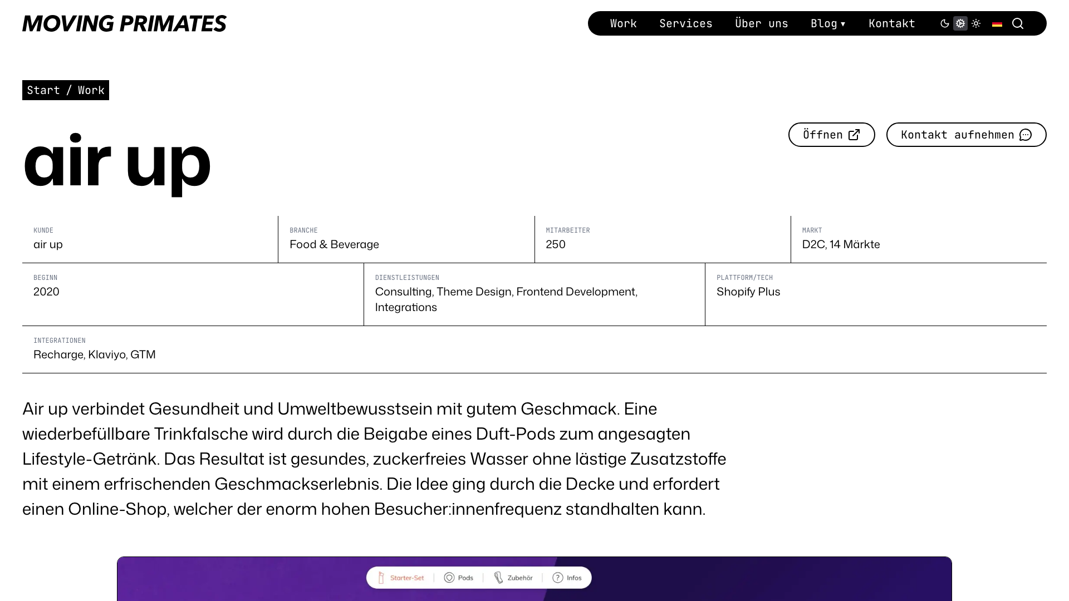Open the Work menu item
The height and width of the screenshot is (601, 1069).
point(624,23)
